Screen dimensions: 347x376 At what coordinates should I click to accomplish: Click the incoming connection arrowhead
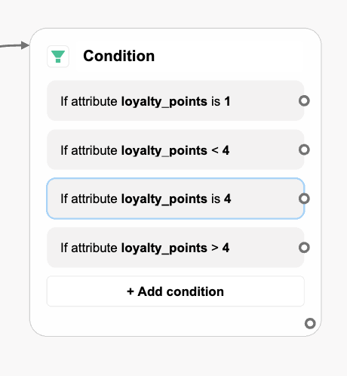[x=25, y=45]
